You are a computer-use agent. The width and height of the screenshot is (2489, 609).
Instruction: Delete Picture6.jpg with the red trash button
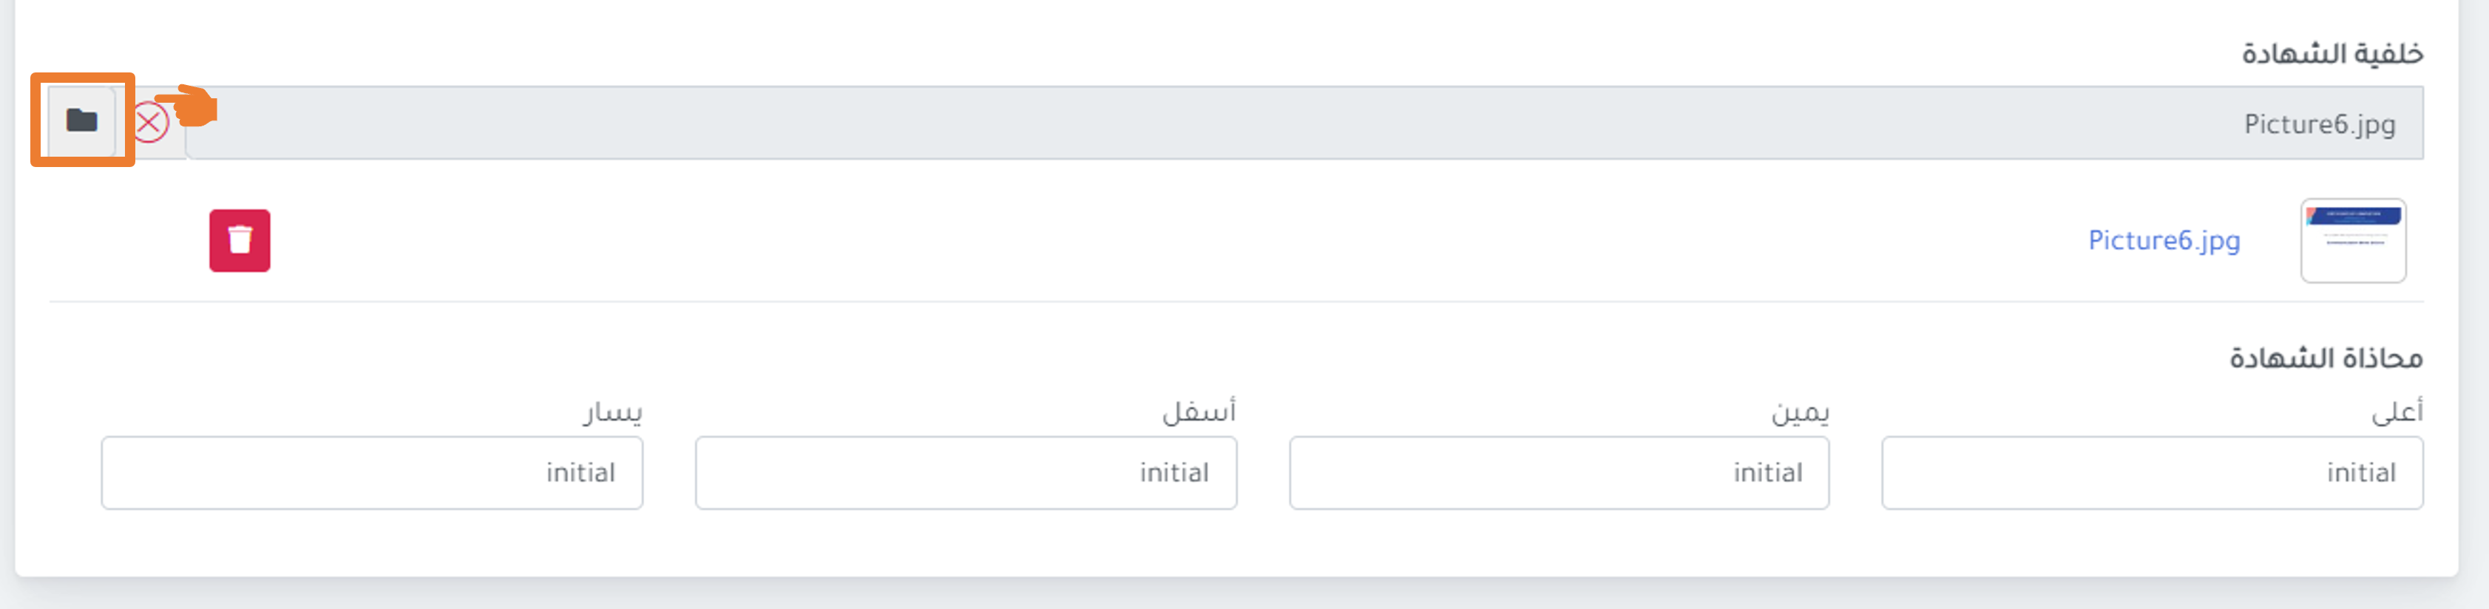point(240,240)
